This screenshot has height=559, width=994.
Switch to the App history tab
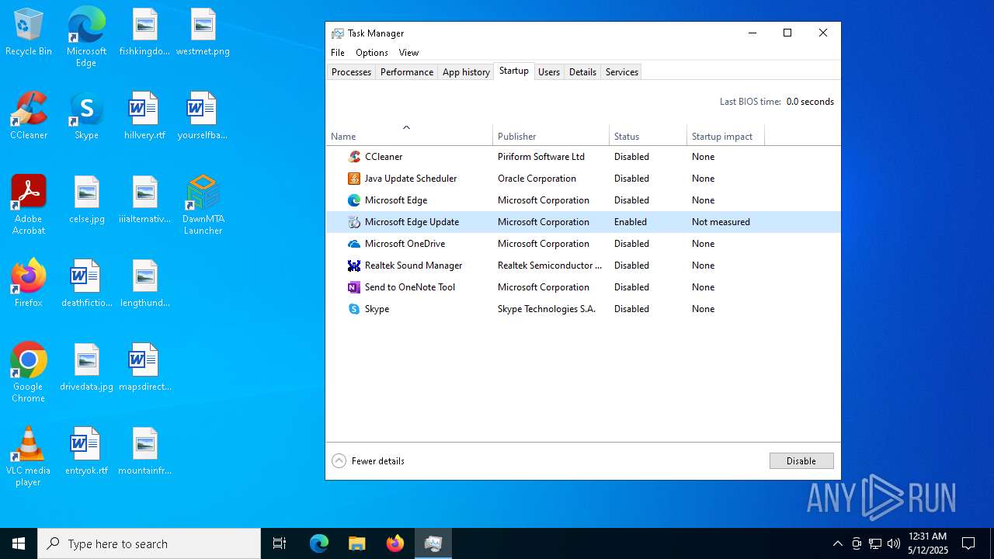point(466,72)
